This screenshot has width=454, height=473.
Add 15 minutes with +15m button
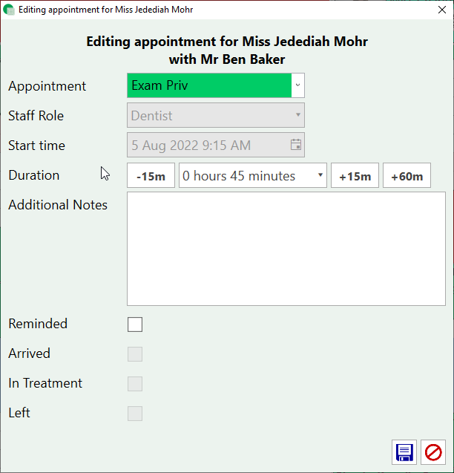355,176
